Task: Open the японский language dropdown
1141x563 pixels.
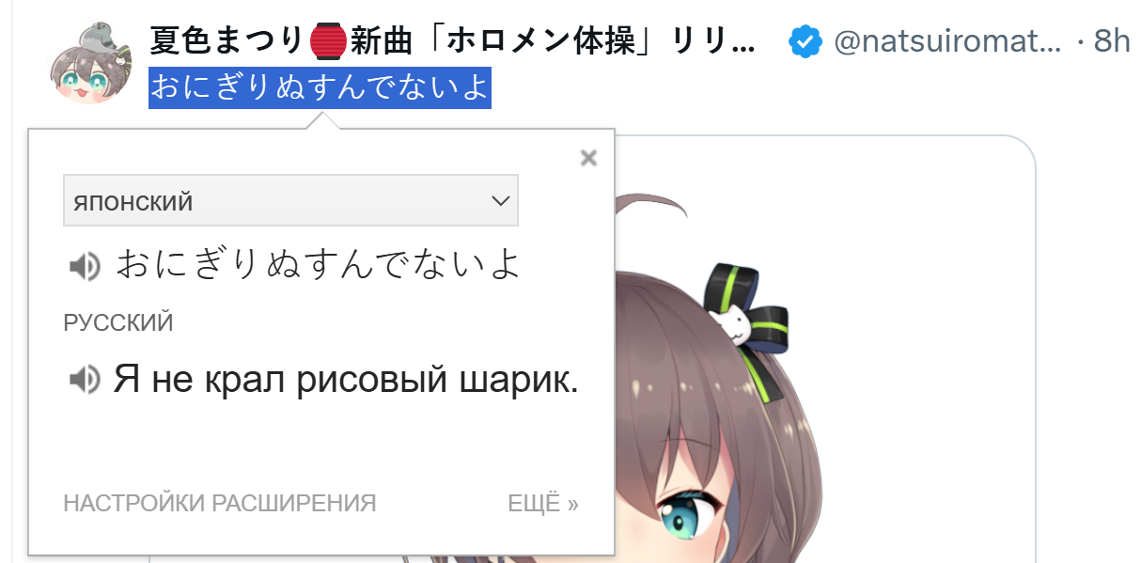Action: (290, 200)
